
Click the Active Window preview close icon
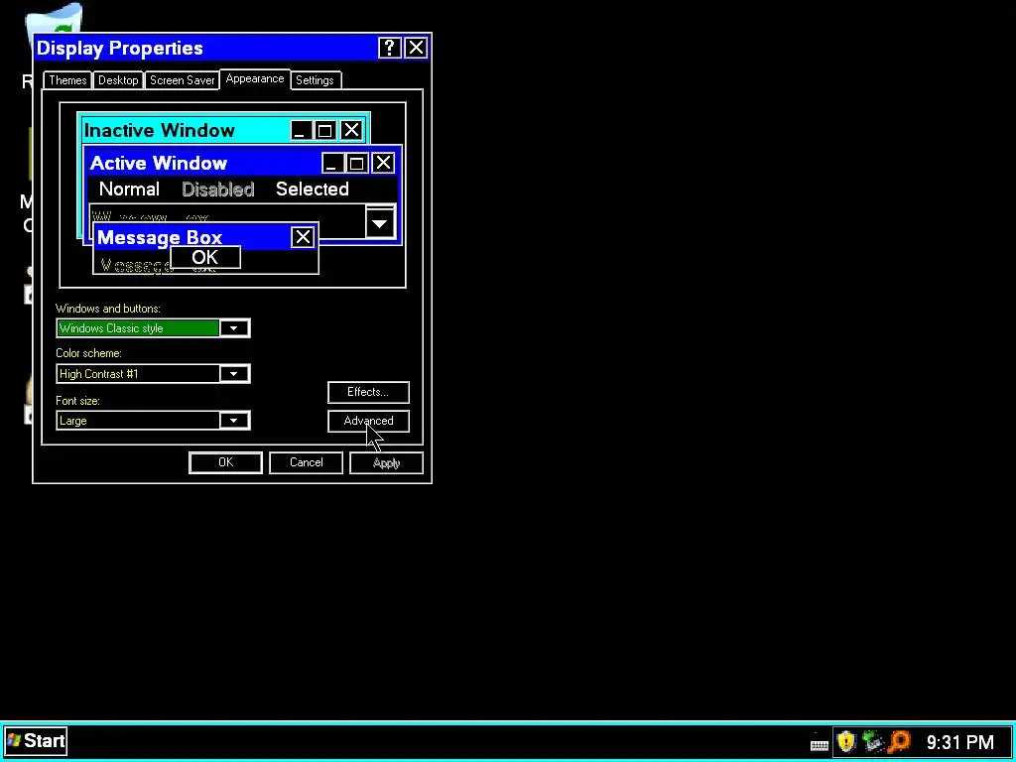[383, 164]
